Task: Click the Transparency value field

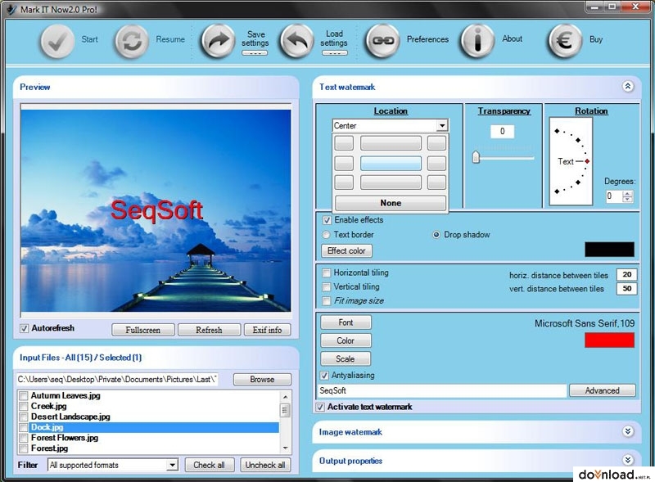Action: (x=502, y=132)
